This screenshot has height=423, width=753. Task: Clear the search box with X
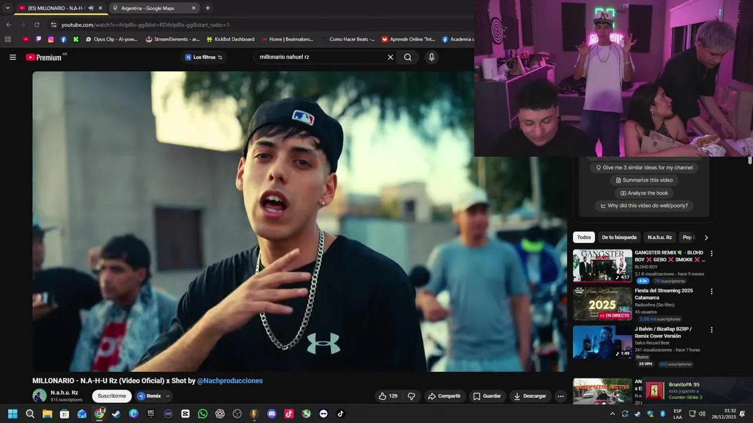[390, 57]
